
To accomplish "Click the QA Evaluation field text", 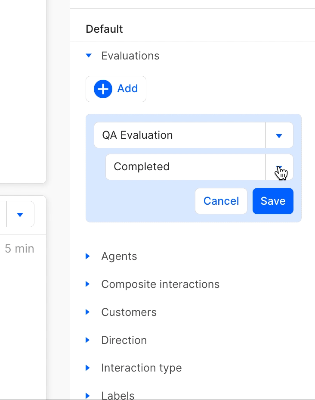I will click(137, 135).
